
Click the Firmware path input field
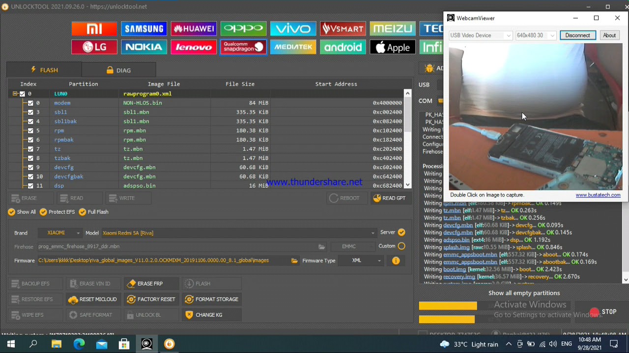tap(163, 260)
